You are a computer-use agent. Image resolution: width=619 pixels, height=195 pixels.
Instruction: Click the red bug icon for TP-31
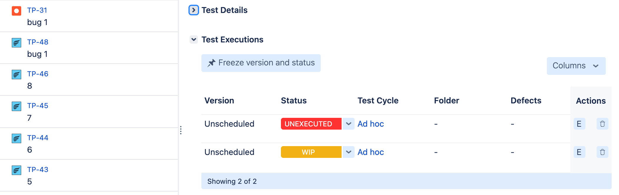coord(16,11)
